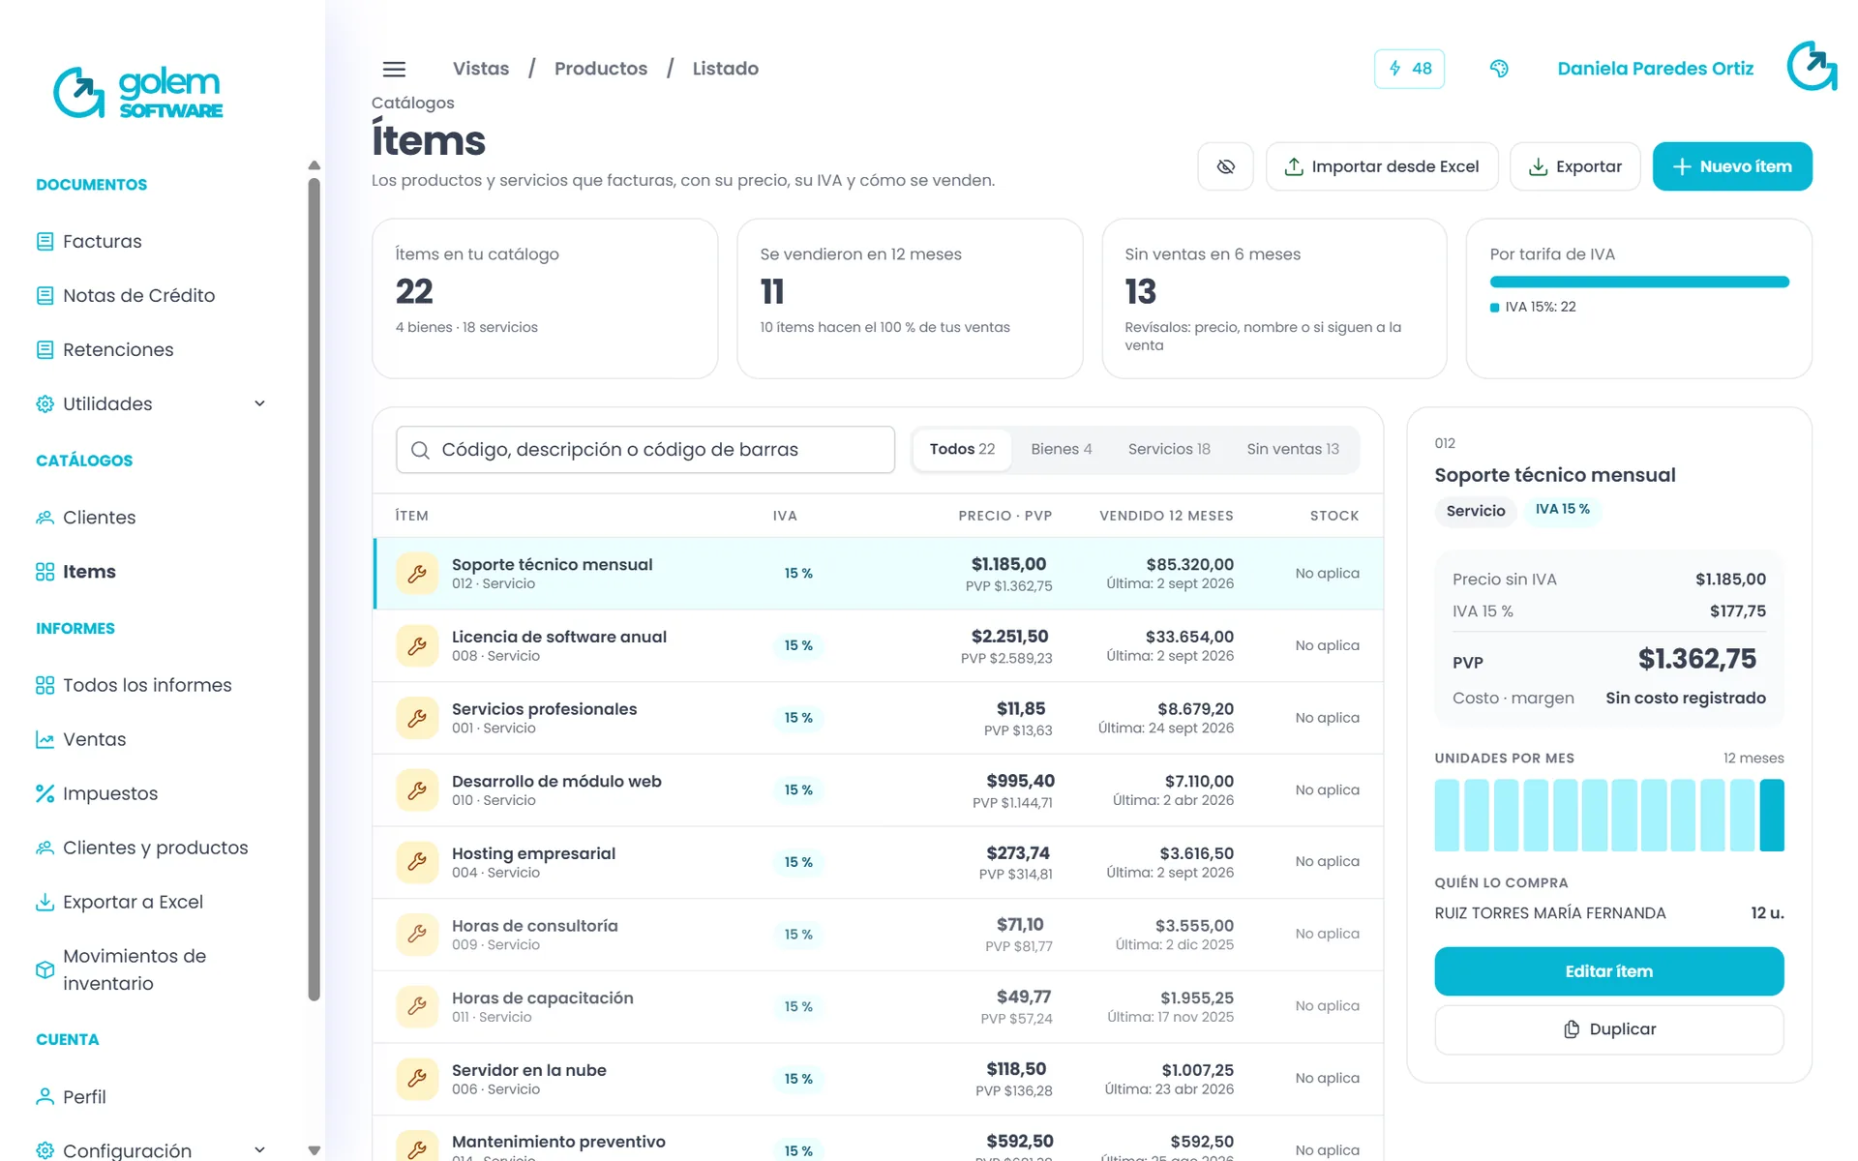Click the Movimientos de inventario box icon

(x=45, y=969)
